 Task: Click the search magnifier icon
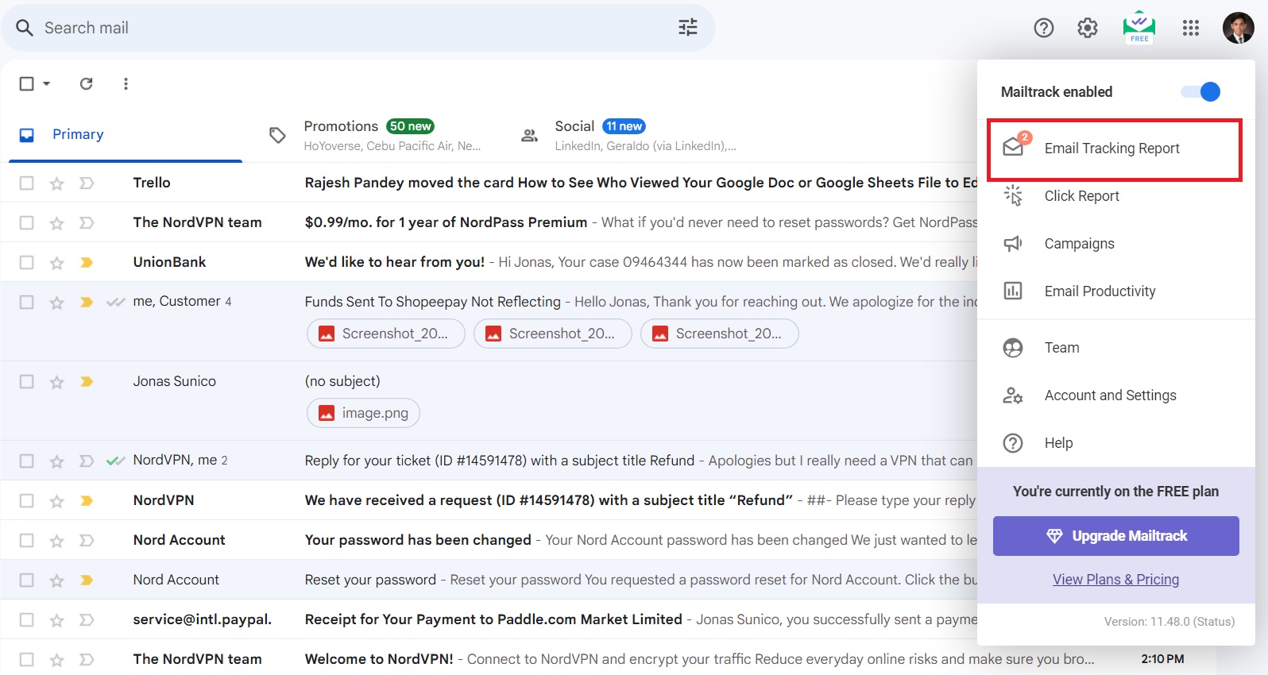point(25,28)
